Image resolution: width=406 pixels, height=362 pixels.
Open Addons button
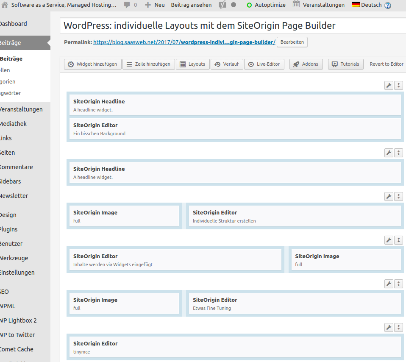click(x=306, y=64)
